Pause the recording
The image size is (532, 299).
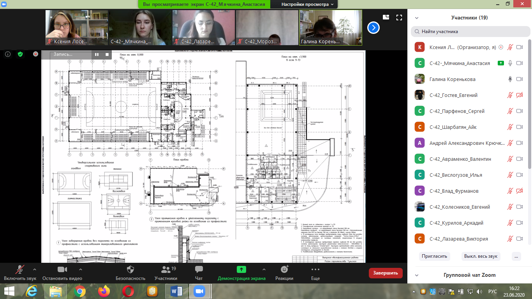tap(97, 55)
